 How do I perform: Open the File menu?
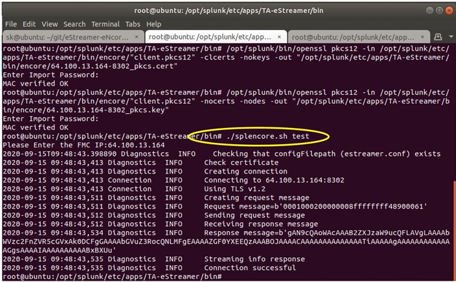[11, 24]
